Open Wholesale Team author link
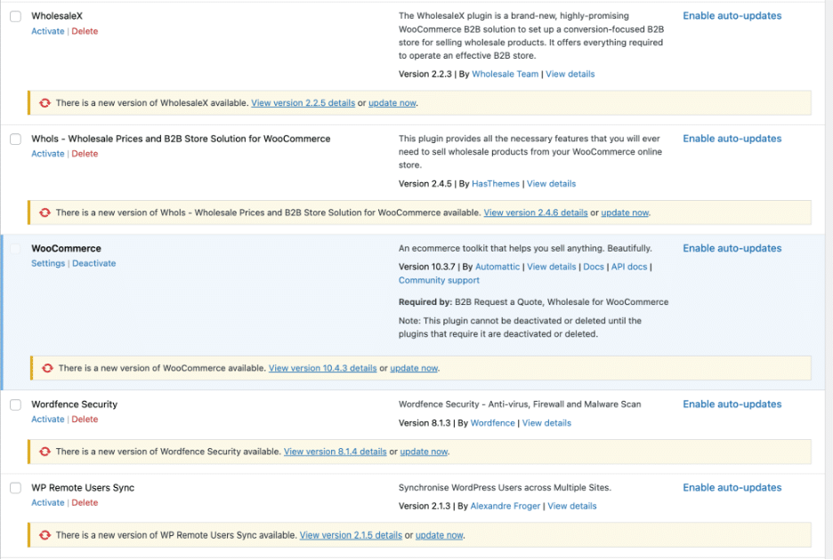 point(505,75)
